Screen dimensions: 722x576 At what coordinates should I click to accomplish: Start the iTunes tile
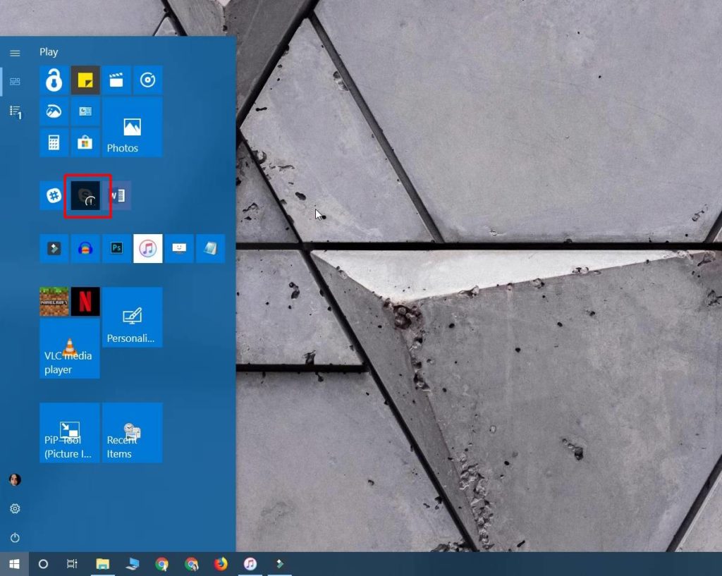(x=147, y=248)
